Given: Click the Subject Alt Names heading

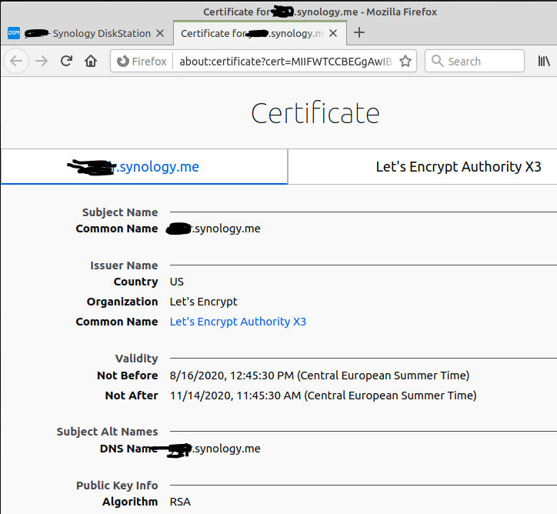Looking at the screenshot, I should click(x=107, y=432).
